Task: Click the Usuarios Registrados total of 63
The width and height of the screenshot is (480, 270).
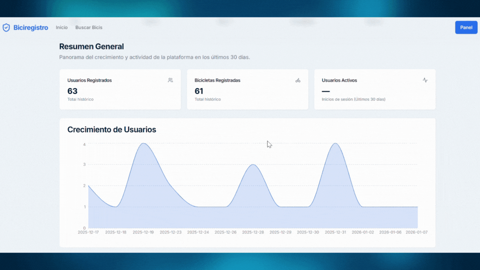Action: 72,91
